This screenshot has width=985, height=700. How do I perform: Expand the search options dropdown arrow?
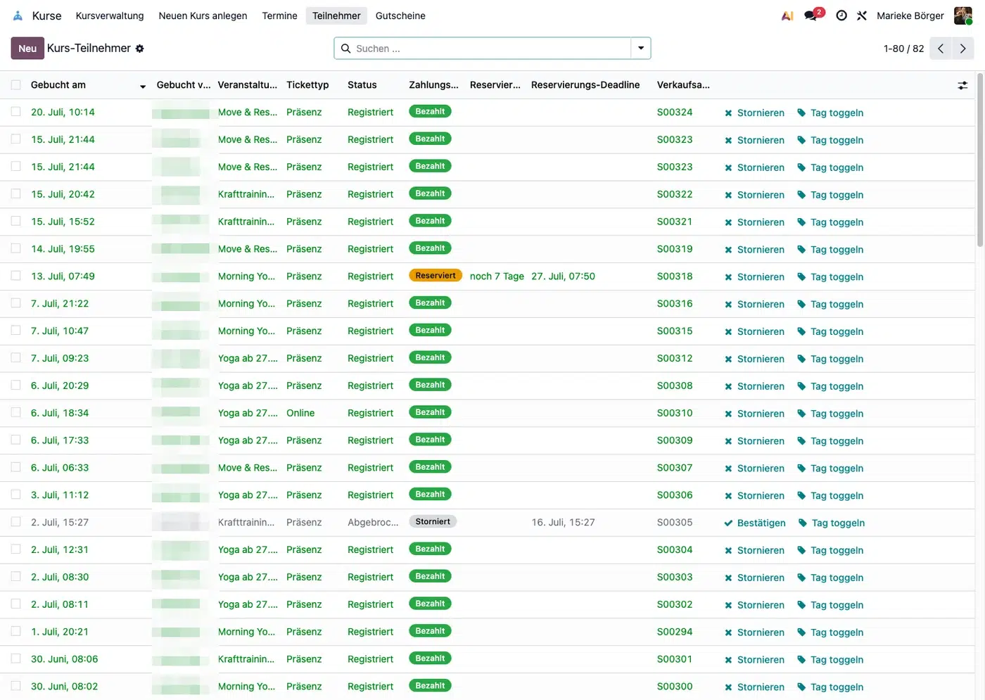tap(641, 49)
